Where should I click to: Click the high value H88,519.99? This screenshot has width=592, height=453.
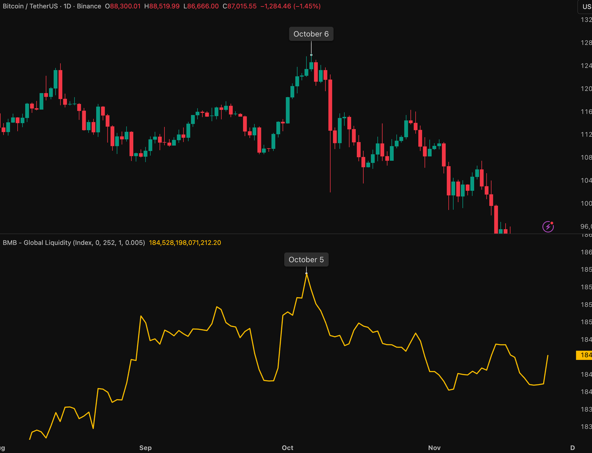(163, 6)
